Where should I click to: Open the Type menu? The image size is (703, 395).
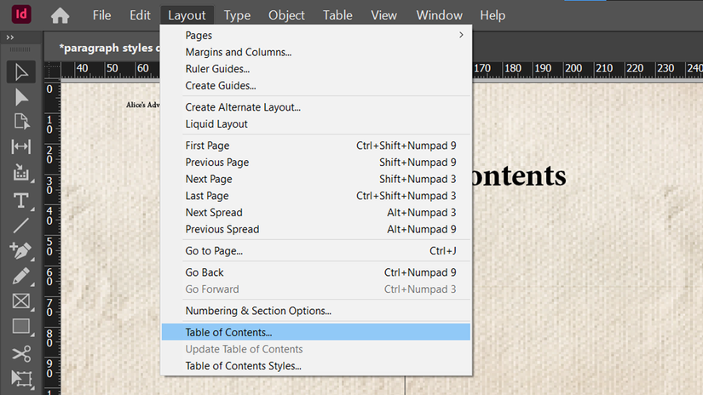point(237,15)
